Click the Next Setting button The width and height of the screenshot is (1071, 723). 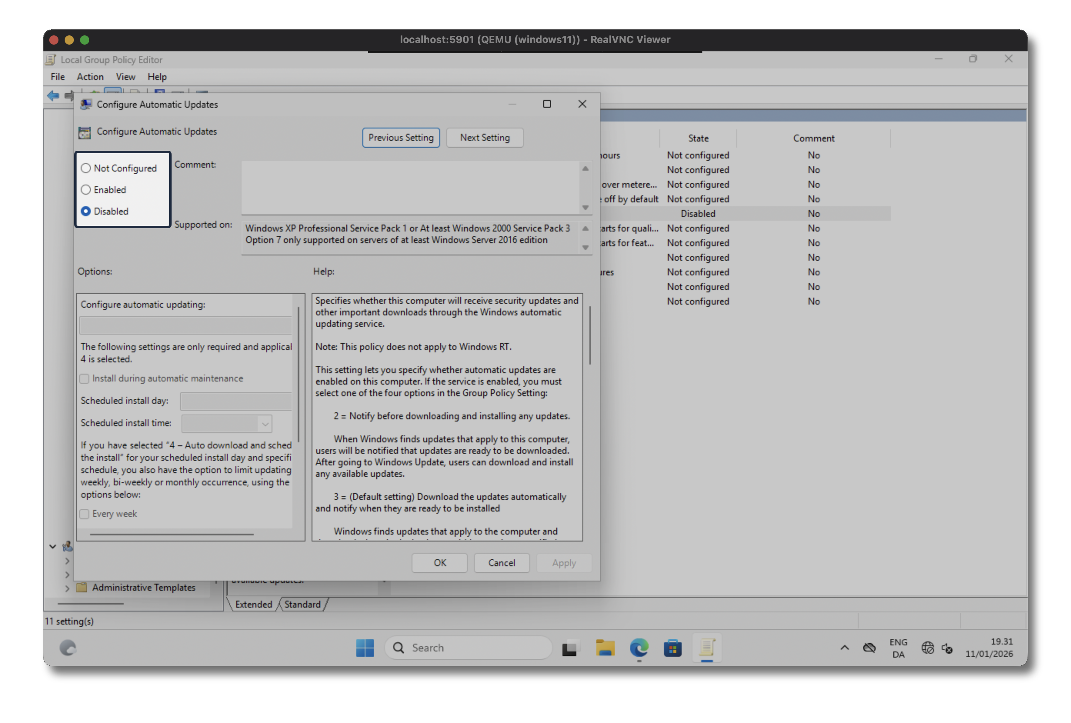(484, 138)
